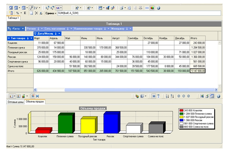Click the 1xN layout button

[x=58, y=8]
